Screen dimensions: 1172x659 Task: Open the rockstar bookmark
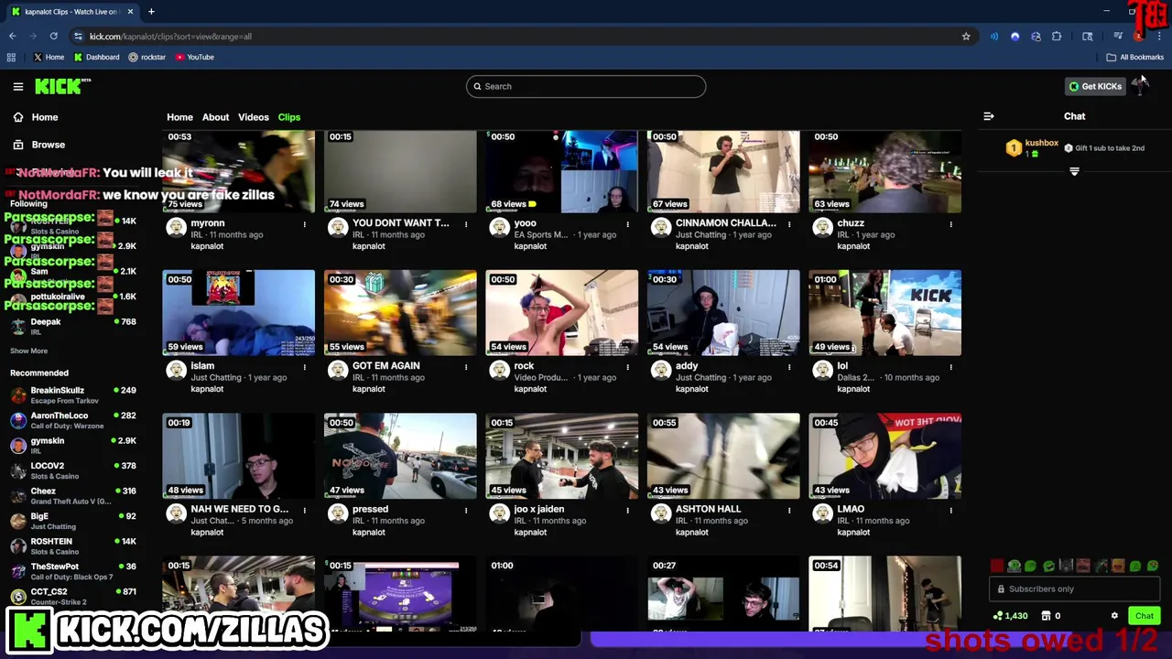pyautogui.click(x=146, y=57)
